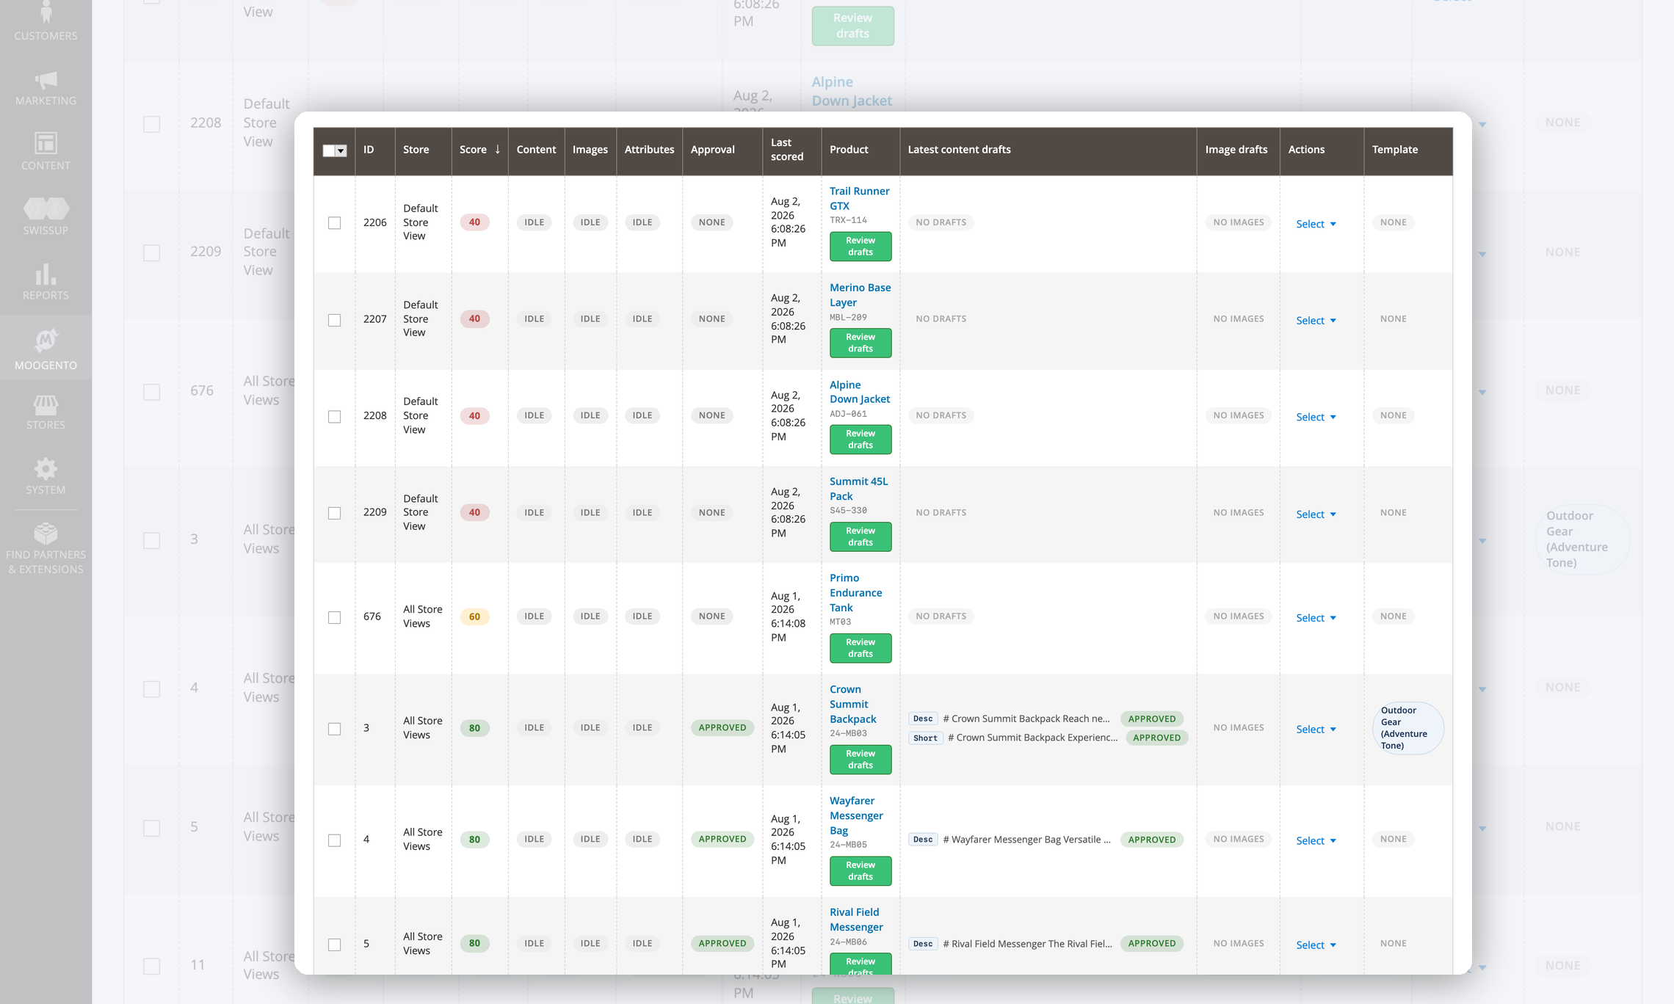
Task: Open Select actions for Rival Field Messenger
Action: coord(1316,945)
